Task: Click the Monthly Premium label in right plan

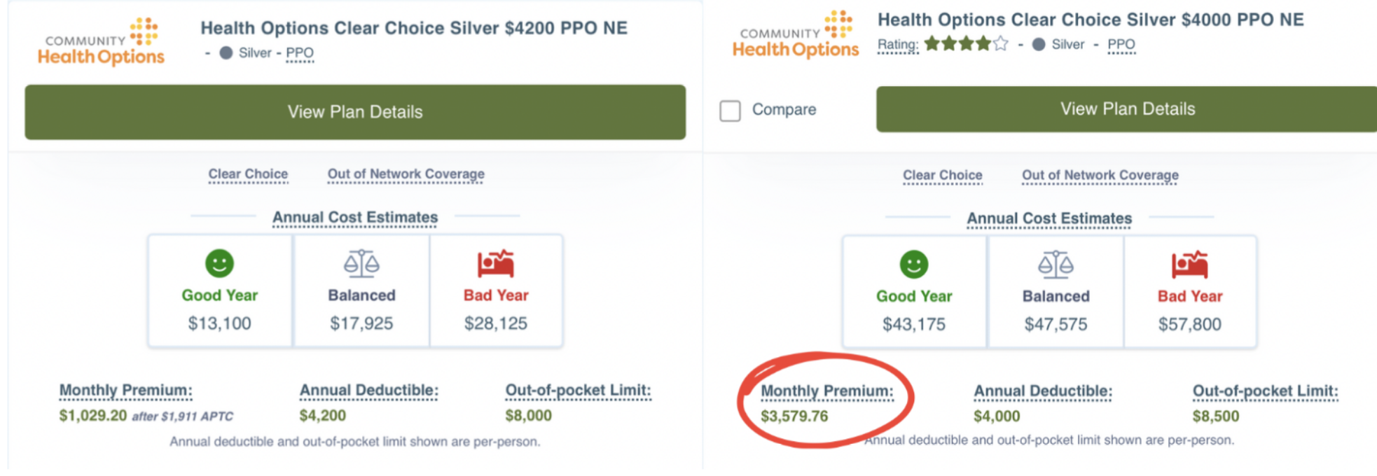Action: pyautogui.click(x=826, y=391)
